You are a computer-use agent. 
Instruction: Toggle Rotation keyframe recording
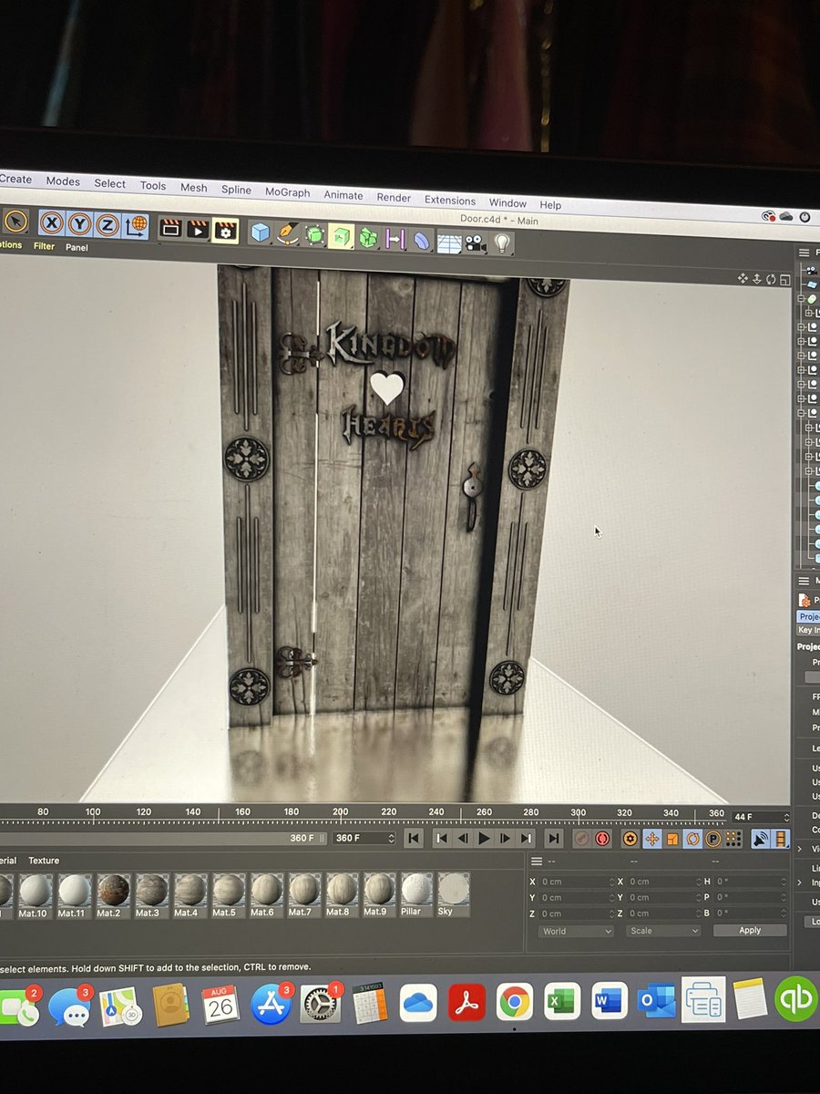692,839
